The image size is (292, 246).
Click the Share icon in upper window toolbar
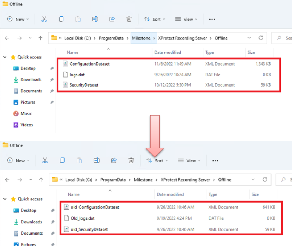(112, 19)
